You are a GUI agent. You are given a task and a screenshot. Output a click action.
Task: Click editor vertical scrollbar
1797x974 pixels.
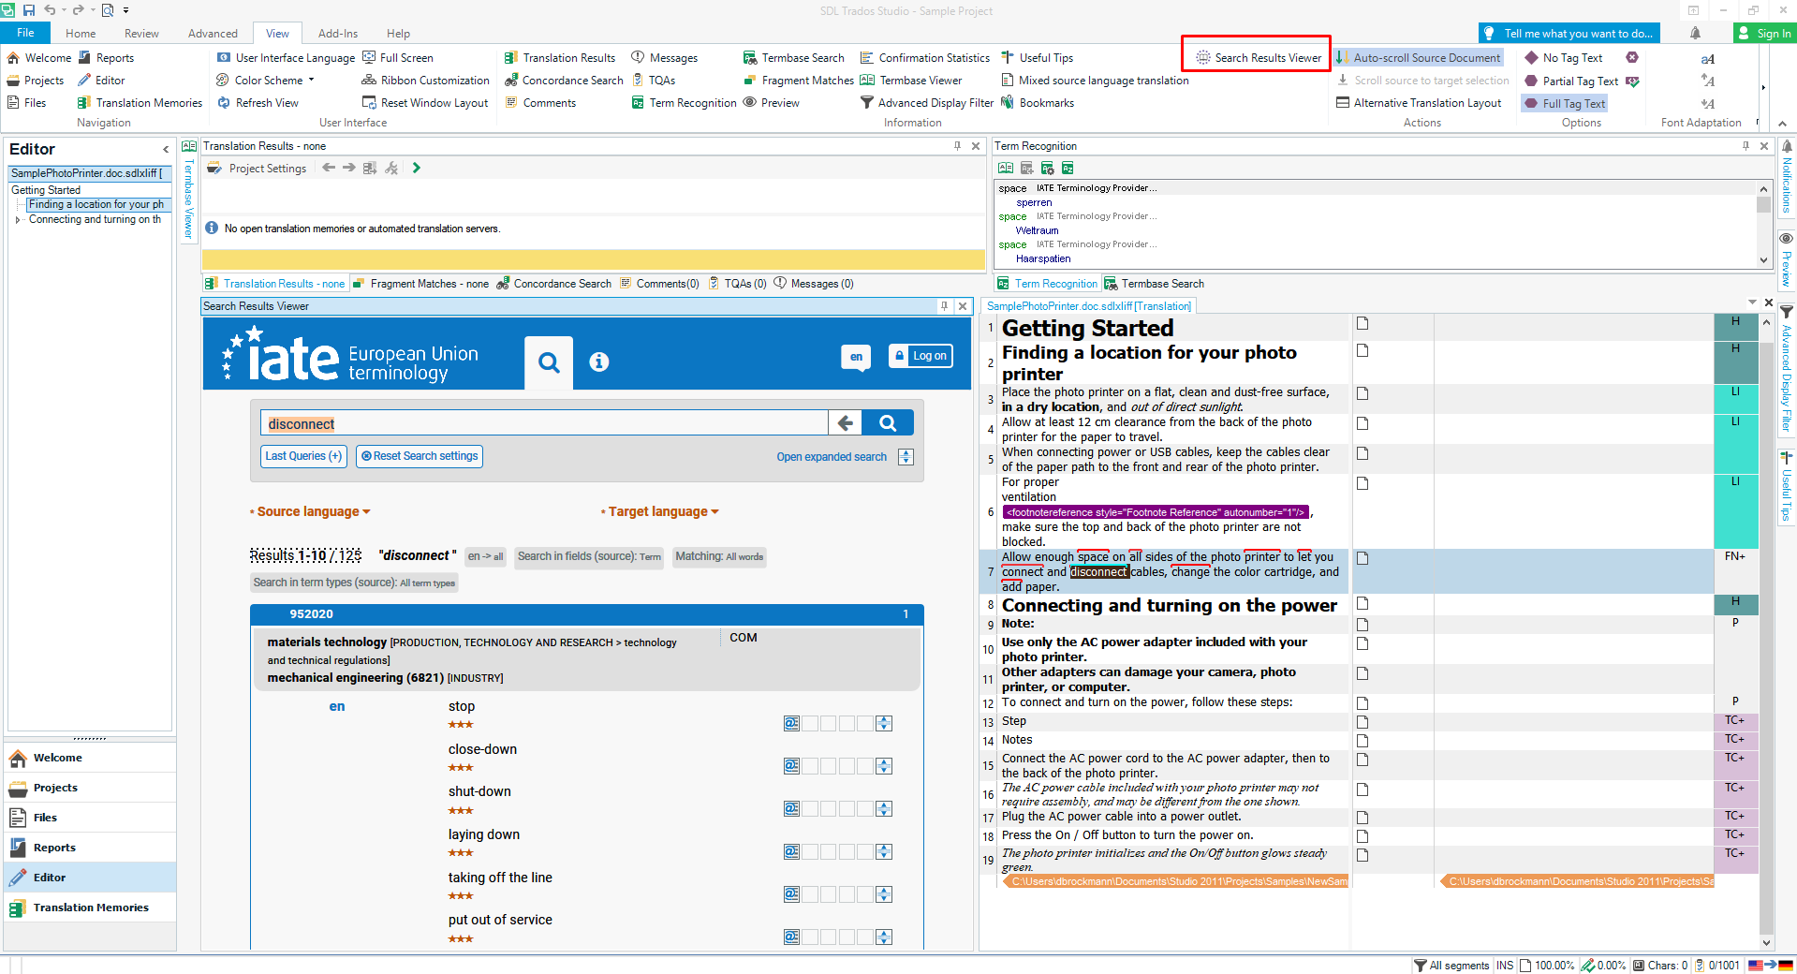coord(1766,632)
